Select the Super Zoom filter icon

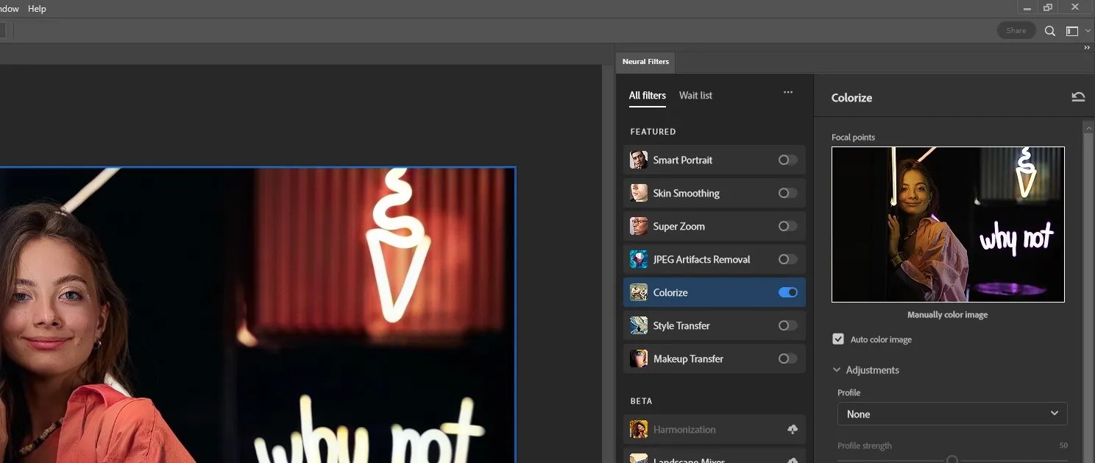(638, 226)
